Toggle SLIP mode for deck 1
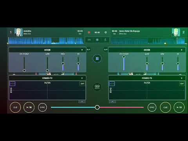The width and height of the screenshot is (188, 141). coord(89,50)
